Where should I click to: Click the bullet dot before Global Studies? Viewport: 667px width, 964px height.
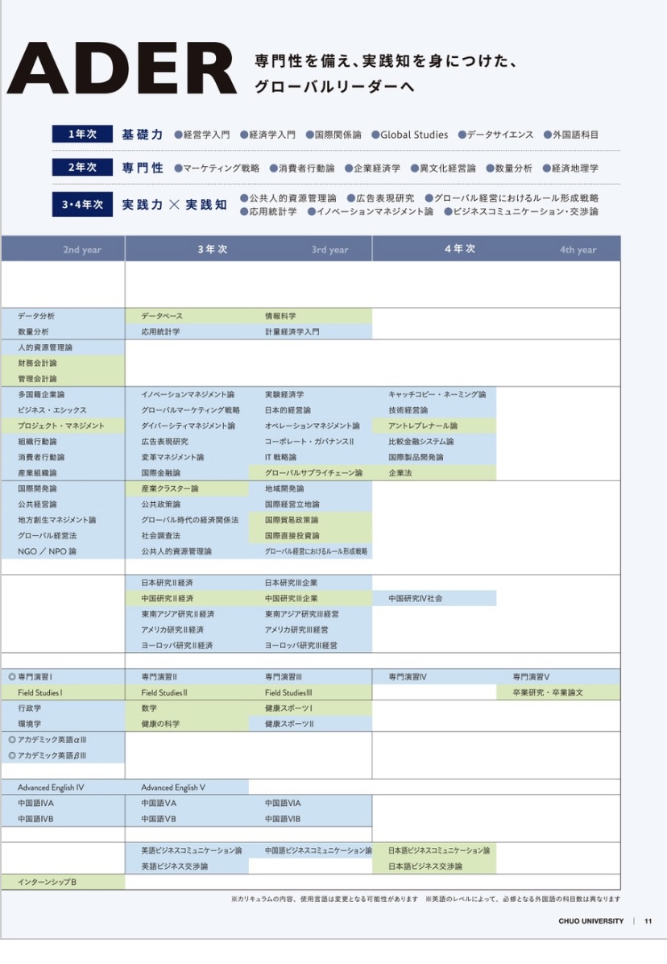[x=375, y=135]
